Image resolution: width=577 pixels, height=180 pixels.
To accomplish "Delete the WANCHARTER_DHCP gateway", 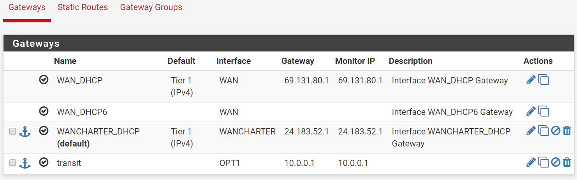I will pos(567,131).
